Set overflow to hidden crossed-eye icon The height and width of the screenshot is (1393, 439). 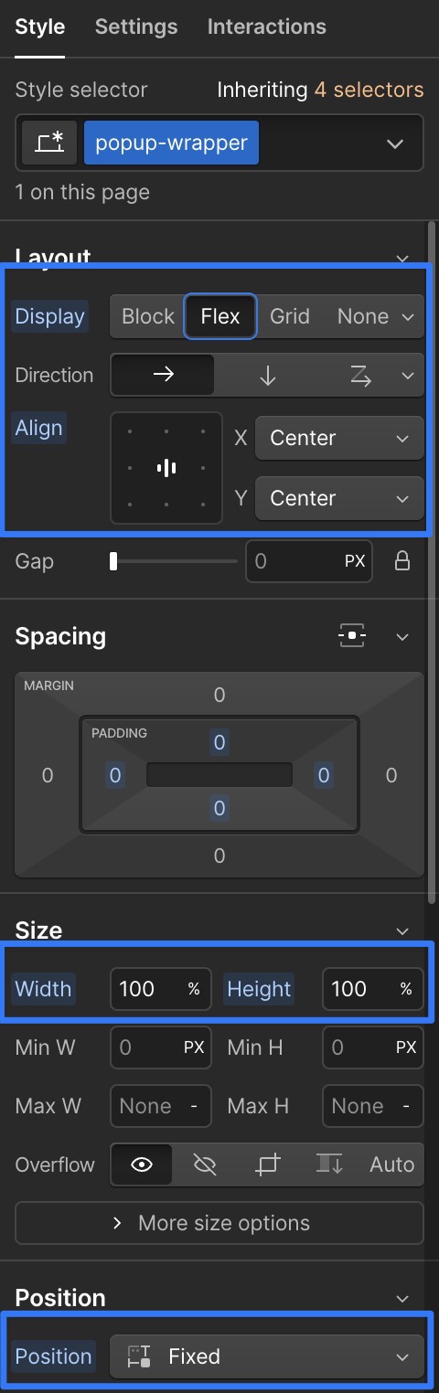(205, 1164)
